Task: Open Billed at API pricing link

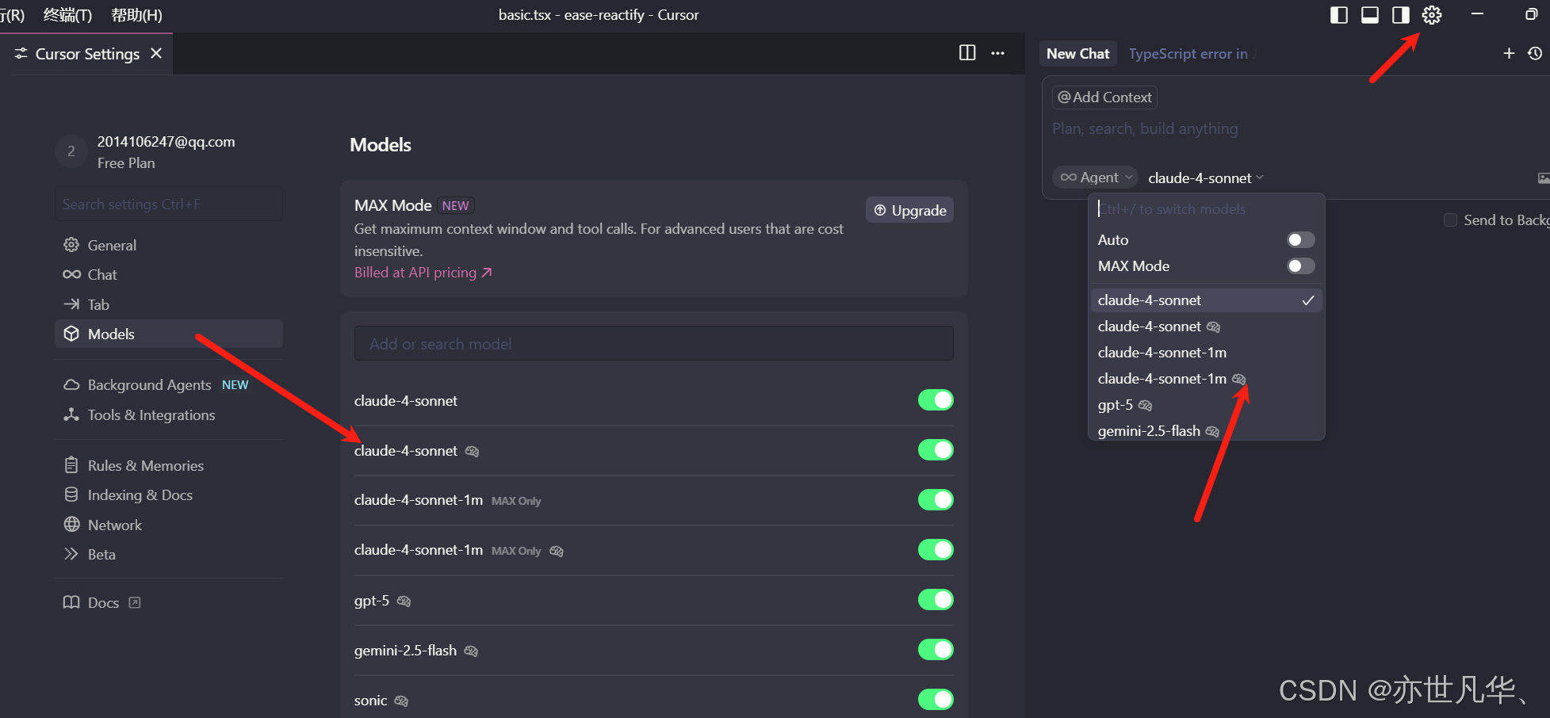Action: tap(423, 273)
